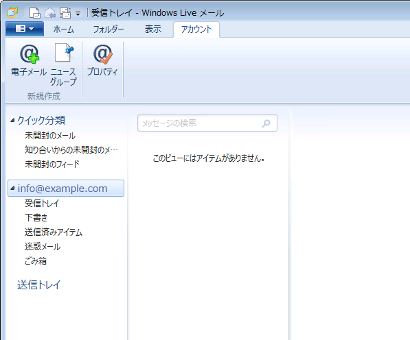
Task: Open the 送信済みアイテム folder
Action: (x=54, y=232)
